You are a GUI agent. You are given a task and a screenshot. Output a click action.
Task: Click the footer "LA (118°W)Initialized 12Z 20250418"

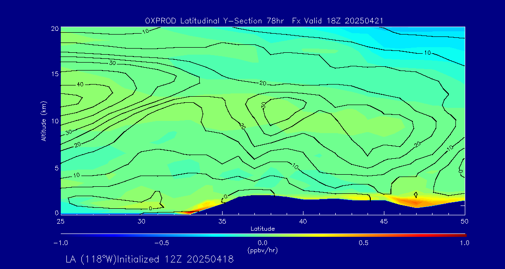(150, 259)
